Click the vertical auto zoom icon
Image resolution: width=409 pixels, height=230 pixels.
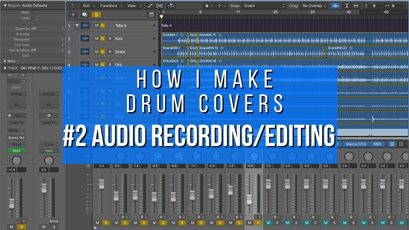(347, 5)
